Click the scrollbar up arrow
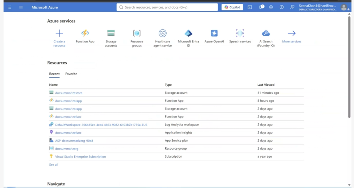The image size is (354, 188). pos(349,14)
